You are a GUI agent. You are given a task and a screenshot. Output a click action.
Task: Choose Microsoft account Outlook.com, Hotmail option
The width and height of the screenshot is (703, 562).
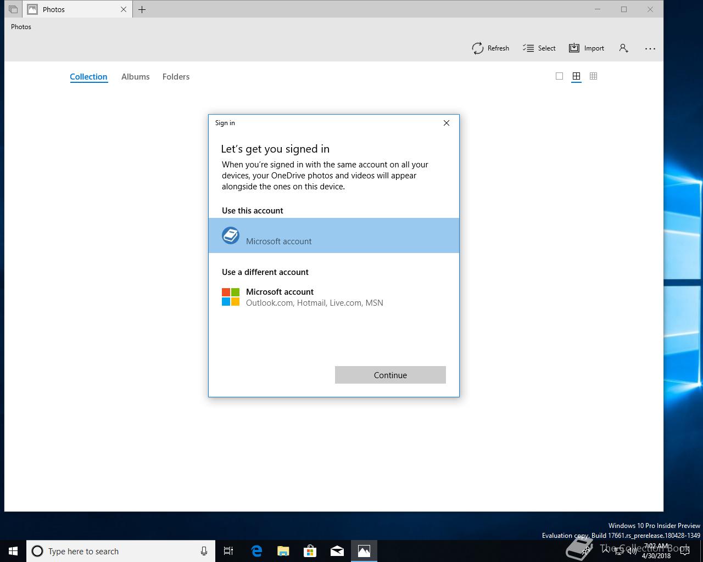[x=334, y=297]
